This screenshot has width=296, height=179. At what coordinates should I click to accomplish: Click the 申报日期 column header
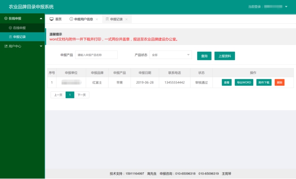(x=145, y=73)
